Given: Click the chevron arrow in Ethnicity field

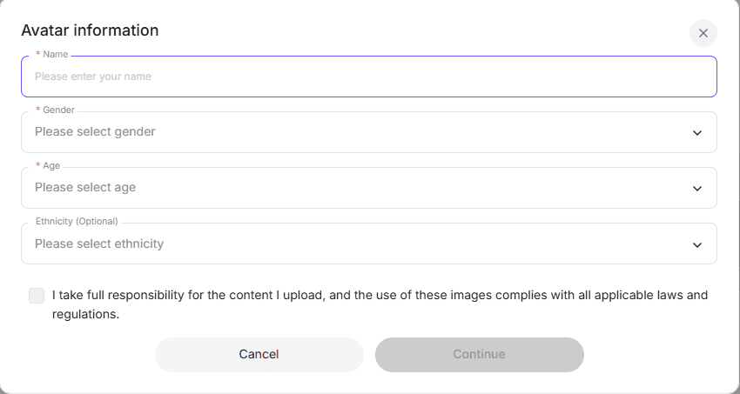Looking at the screenshot, I should click(696, 244).
